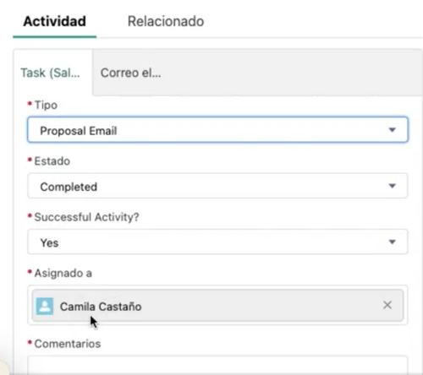Screen dimensions: 423x375
Task: Click the Camila Castaño assignee pill
Action: pos(217,306)
